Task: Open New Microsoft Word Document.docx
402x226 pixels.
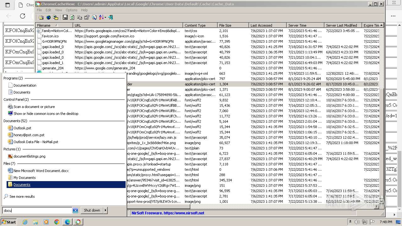Action: pyautogui.click(x=41, y=171)
